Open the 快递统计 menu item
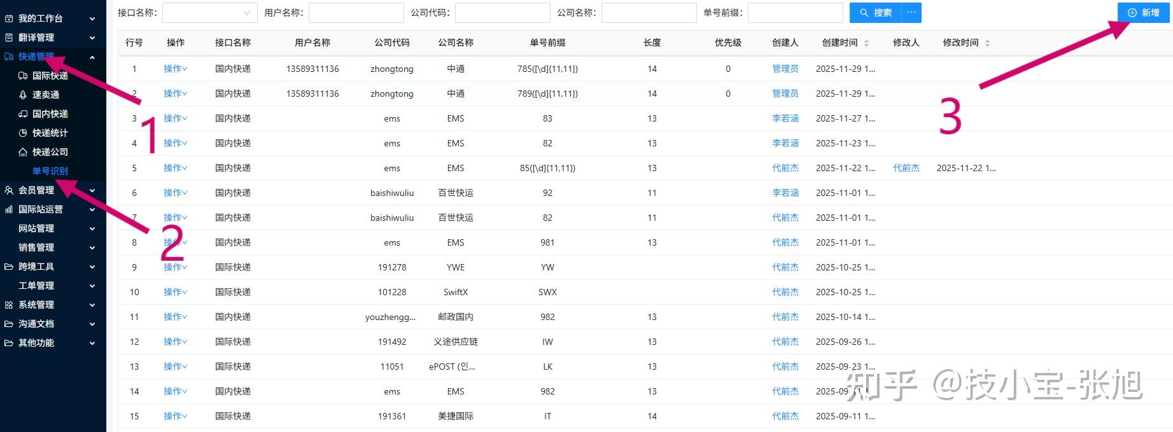 pyautogui.click(x=50, y=133)
